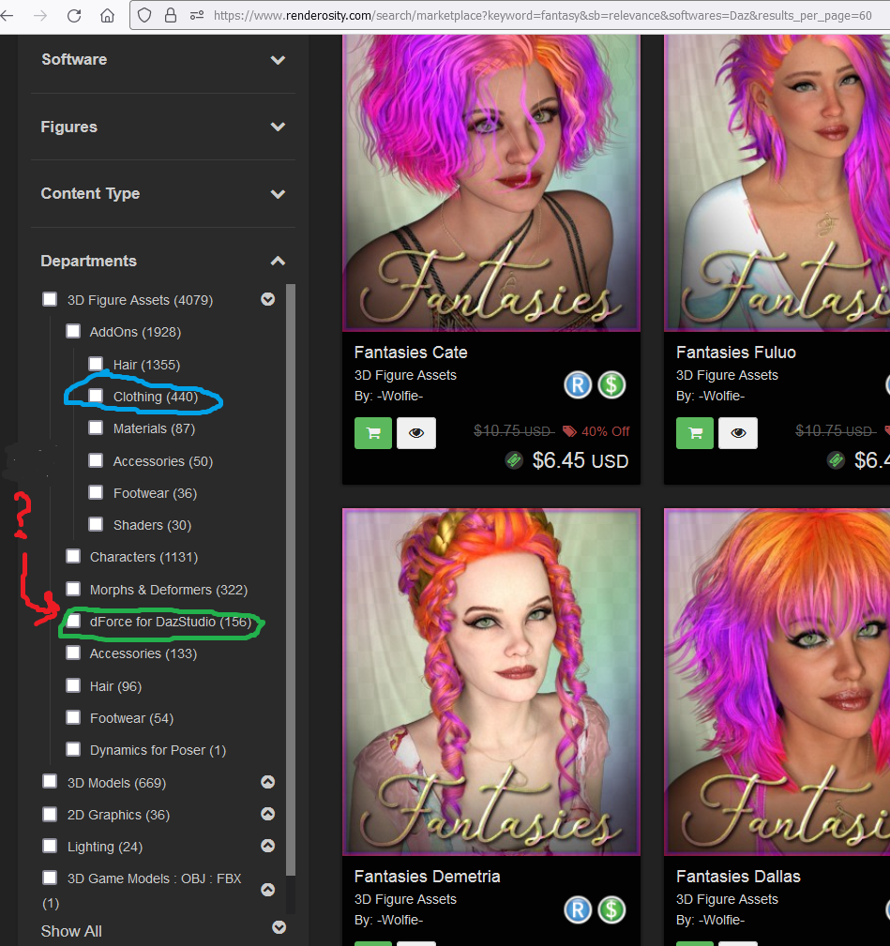
Task: Open the site permissions icon in the address bar
Action: pyautogui.click(x=197, y=16)
